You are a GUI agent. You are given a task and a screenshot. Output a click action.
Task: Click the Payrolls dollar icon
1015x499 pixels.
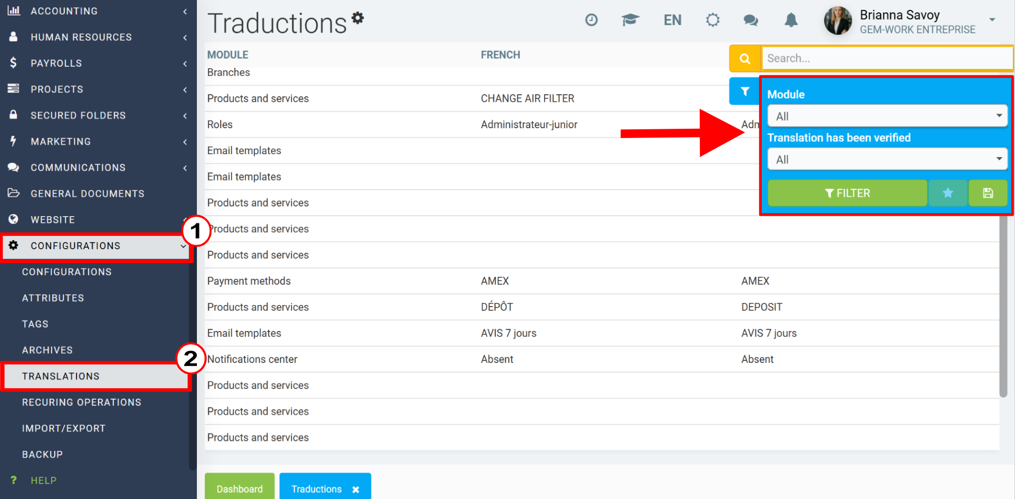point(13,63)
